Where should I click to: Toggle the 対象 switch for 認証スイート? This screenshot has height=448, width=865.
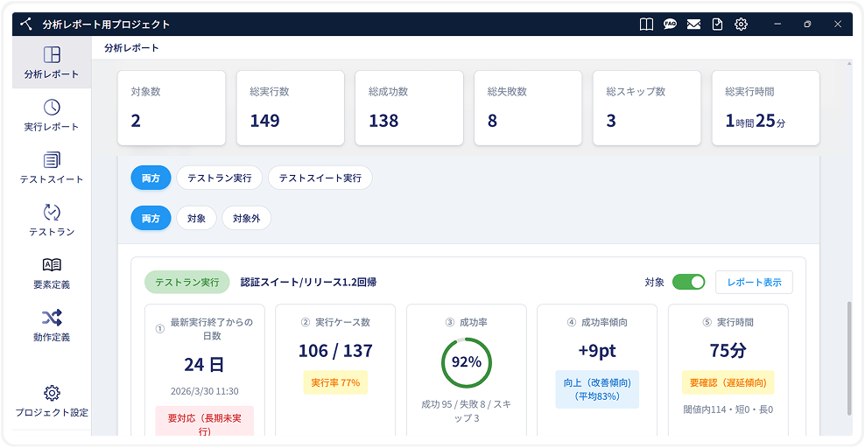688,282
